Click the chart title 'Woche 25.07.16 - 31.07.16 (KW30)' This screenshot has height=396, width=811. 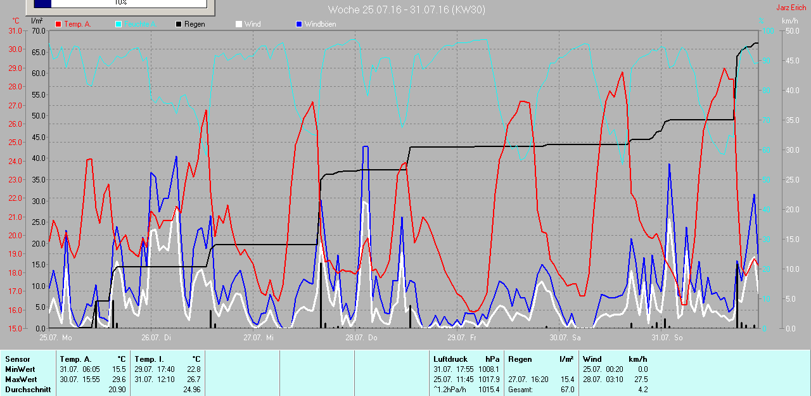tap(407, 10)
